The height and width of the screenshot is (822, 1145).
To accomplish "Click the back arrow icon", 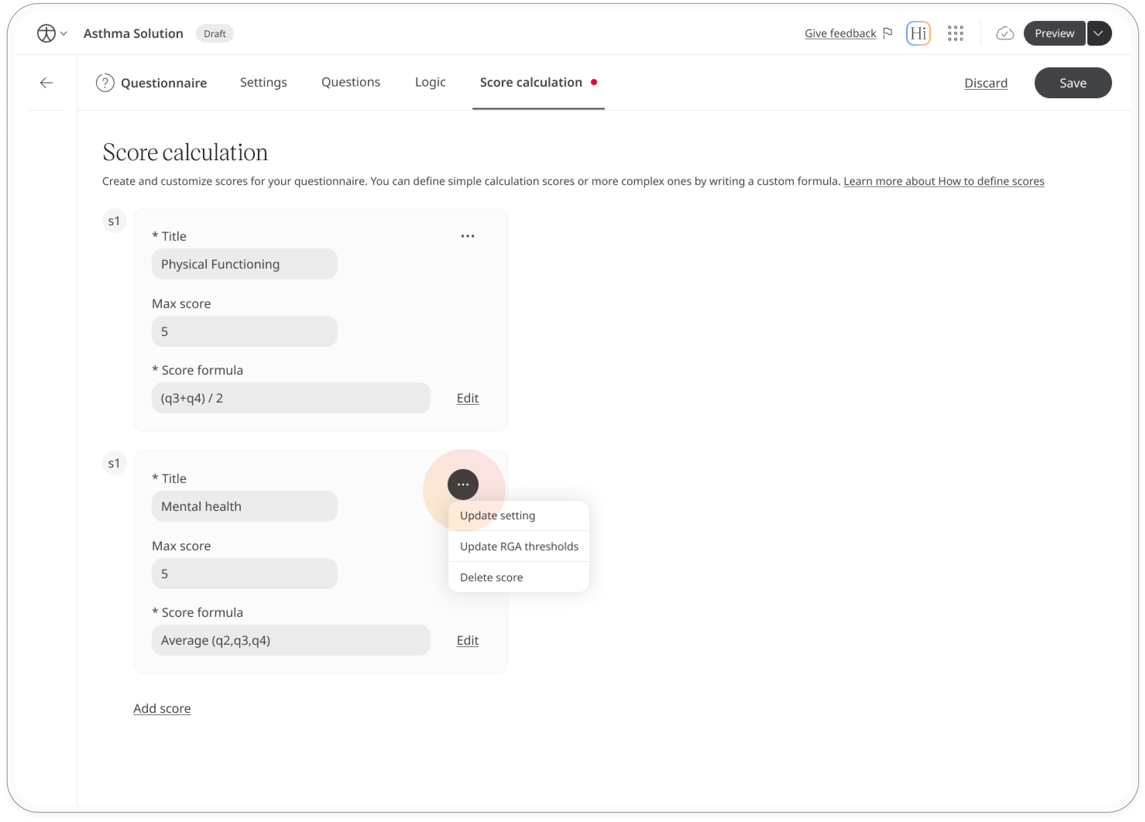I will [x=46, y=83].
